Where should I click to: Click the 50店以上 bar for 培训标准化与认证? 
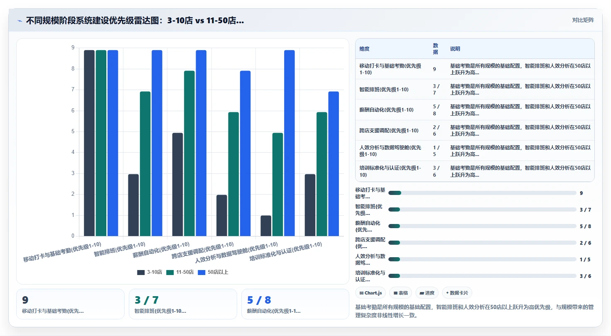334,164
